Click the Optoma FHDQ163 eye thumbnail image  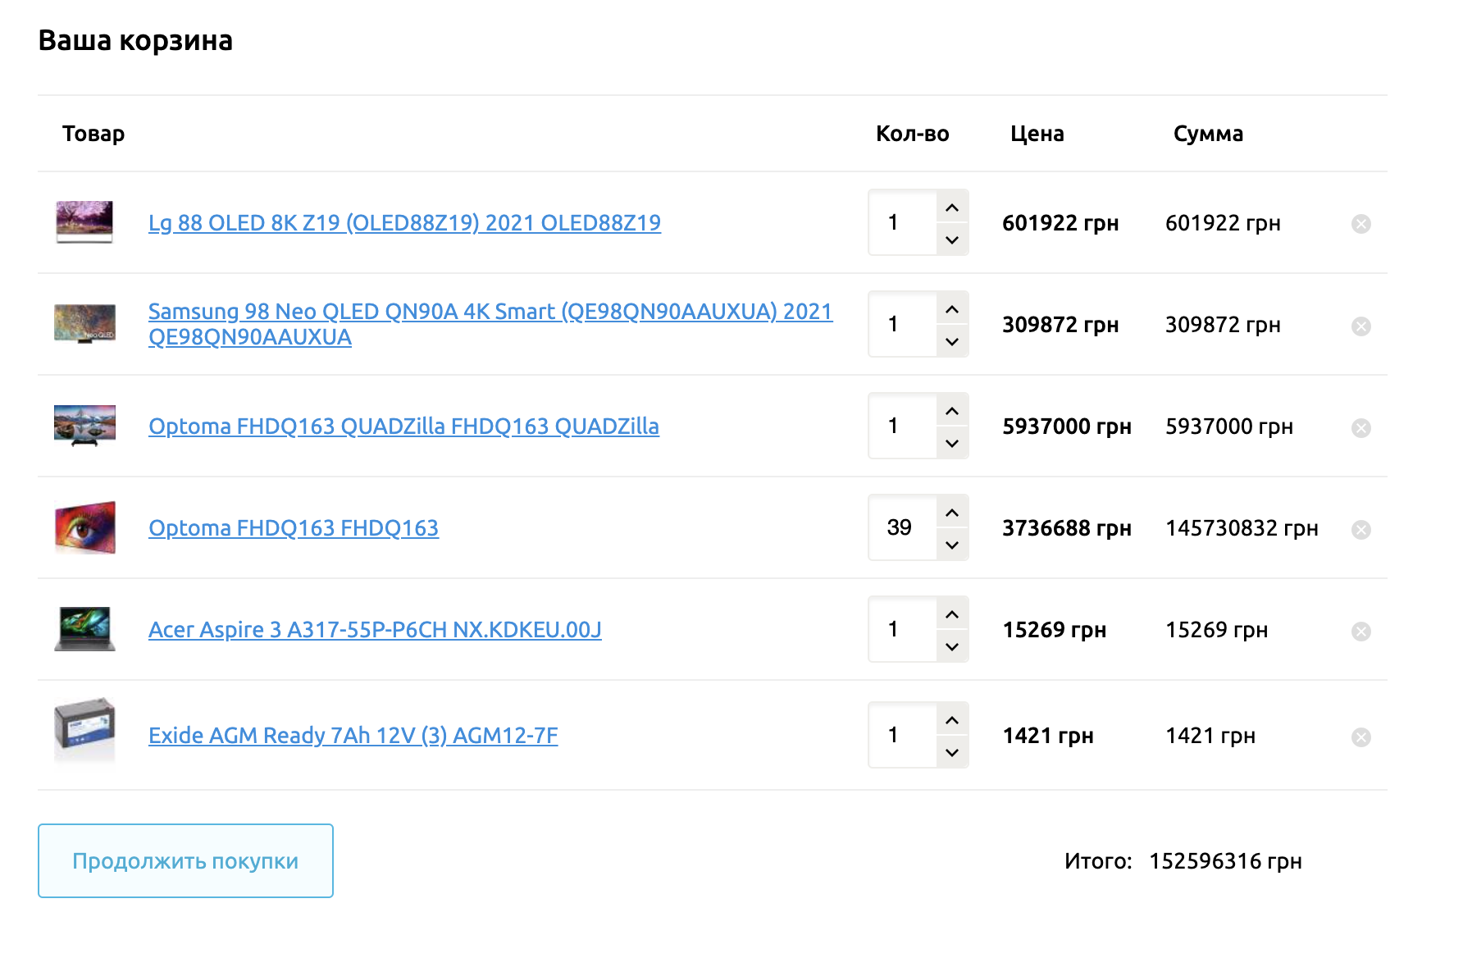[84, 527]
